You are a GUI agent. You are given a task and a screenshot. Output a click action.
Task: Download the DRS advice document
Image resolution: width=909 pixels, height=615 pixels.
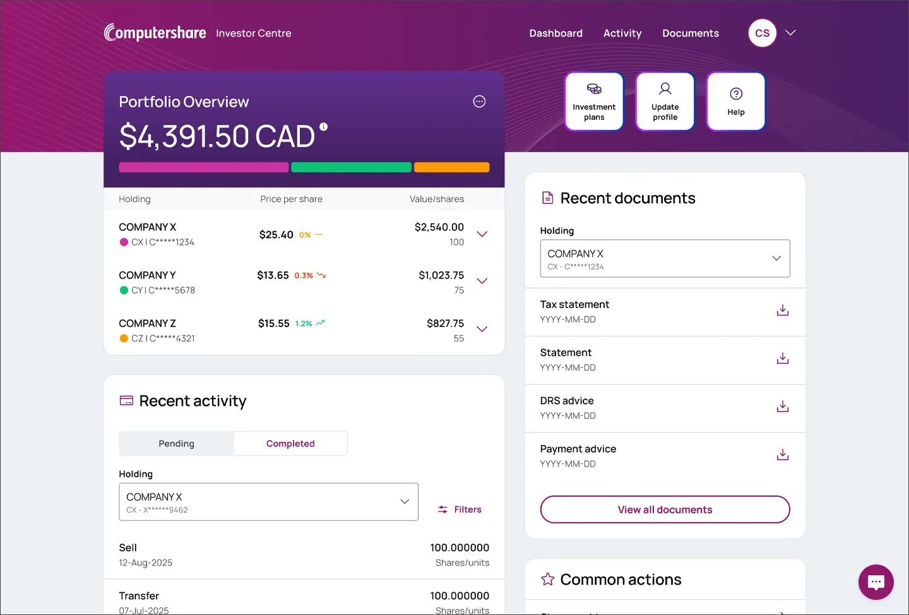[782, 406]
